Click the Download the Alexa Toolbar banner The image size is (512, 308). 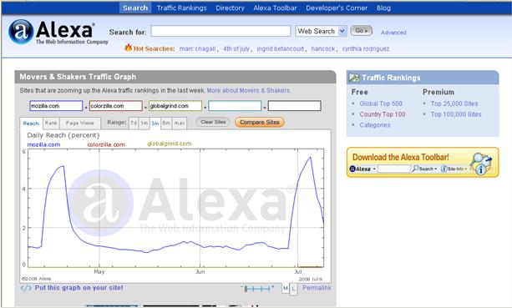coord(423,162)
